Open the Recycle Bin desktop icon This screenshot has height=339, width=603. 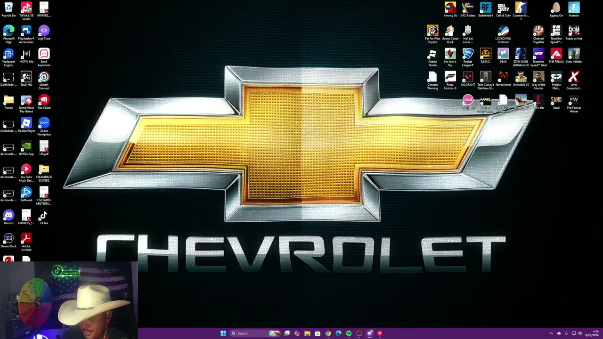coord(8,9)
